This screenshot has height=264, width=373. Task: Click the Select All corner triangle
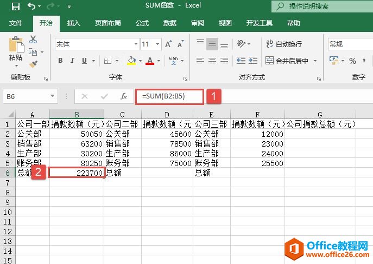pos(11,115)
